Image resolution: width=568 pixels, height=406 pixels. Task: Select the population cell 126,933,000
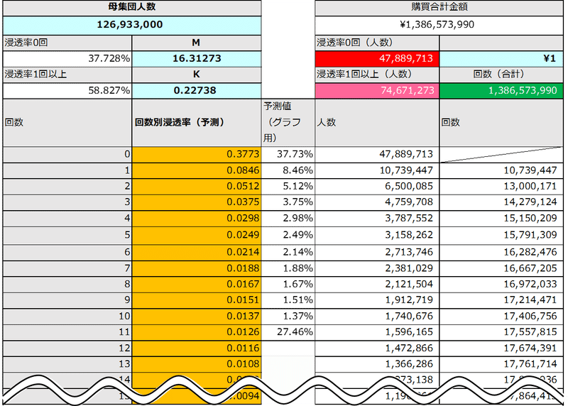pyautogui.click(x=132, y=25)
